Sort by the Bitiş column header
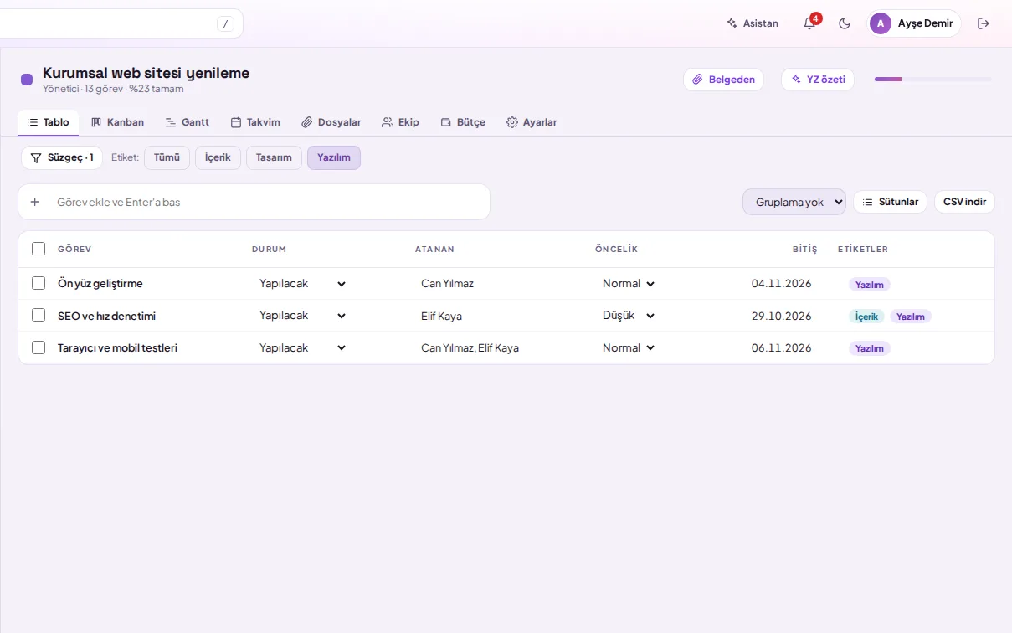The height and width of the screenshot is (633, 1012). tap(804, 250)
